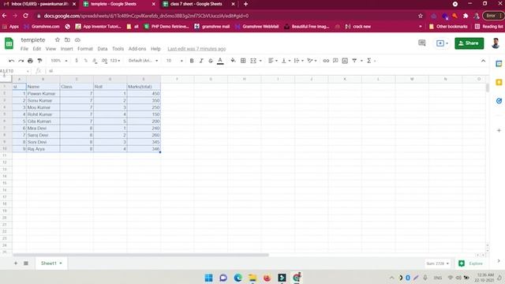
Task: Open Keep side panel
Action: [499, 82]
